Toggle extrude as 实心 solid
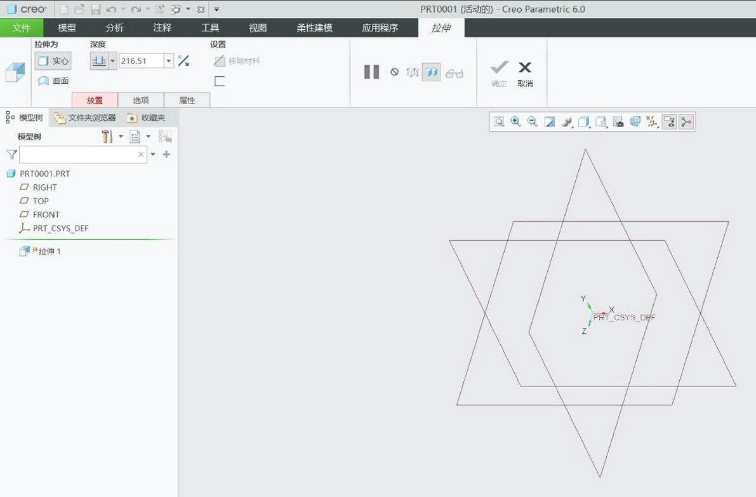This screenshot has height=497, width=756. pyautogui.click(x=53, y=61)
